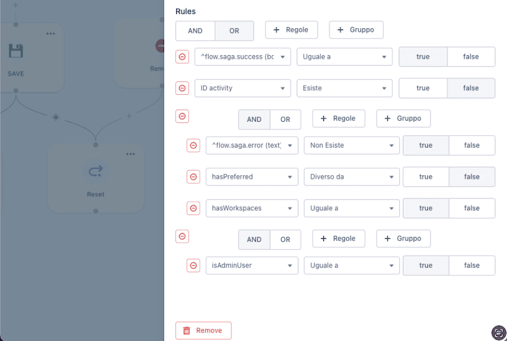Set top-level rule combinator to AND
507x341 pixels.
coord(195,31)
